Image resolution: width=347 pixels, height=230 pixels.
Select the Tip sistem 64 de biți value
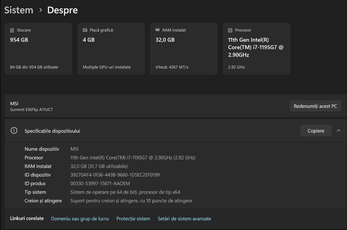click(x=125, y=192)
